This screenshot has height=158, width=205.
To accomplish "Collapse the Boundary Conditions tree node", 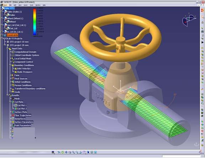I will [x=10, y=65].
